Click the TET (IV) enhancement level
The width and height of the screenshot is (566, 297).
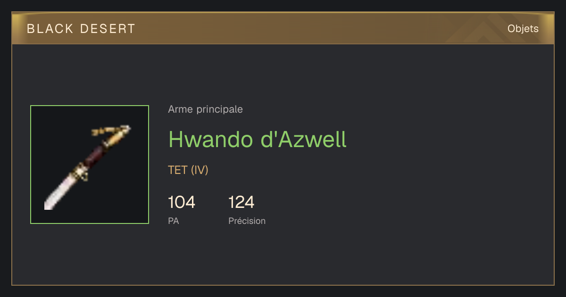188,170
